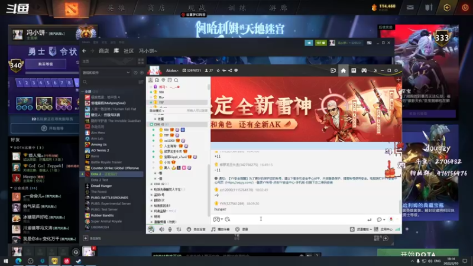
Task: Click the YY recording circle icon
Action: [x=238, y=229]
